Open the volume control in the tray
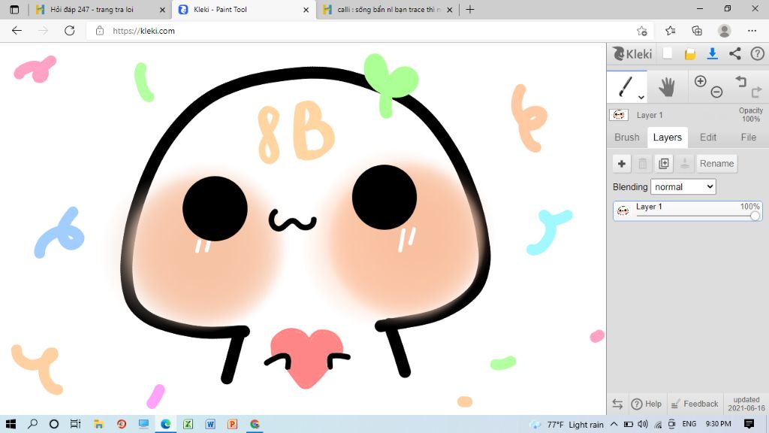 [643, 424]
